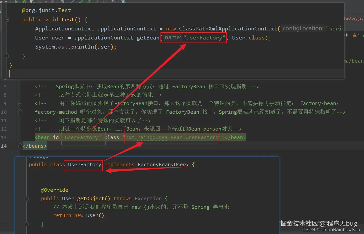This screenshot has width=364, height=234.
Task: Collapse the test() method fold marker
Action: point(7,20)
